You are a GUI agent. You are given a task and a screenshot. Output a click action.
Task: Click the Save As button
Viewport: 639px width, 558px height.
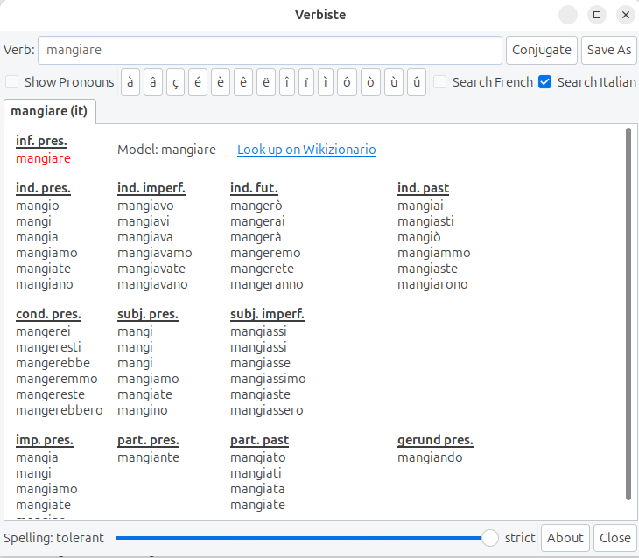608,50
